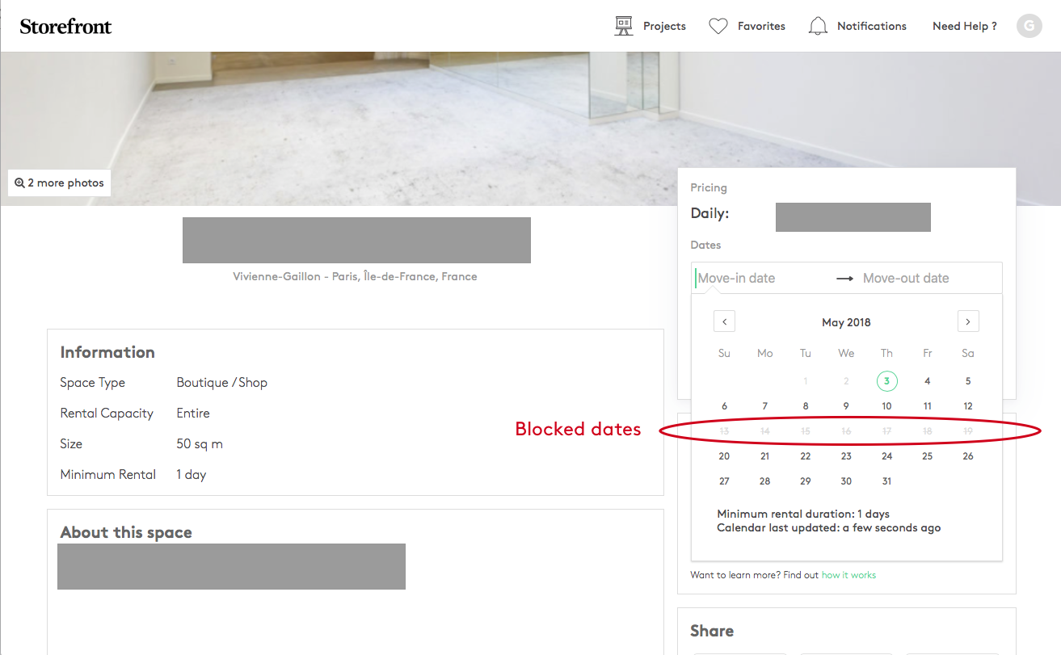Viewport: 1061px width, 655px height.
Task: Select May 10 in the calendar
Action: pyautogui.click(x=886, y=406)
